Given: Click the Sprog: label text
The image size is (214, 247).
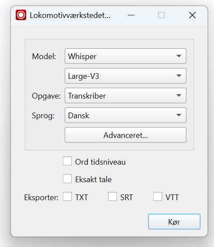Looking at the screenshot, I should pos(43,116).
